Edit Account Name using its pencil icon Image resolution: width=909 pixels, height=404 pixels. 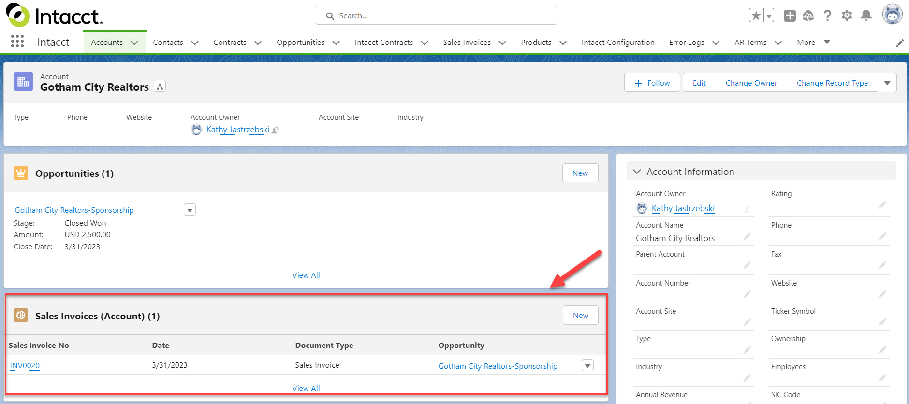coord(747,236)
